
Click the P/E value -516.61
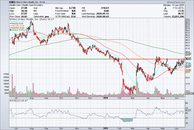point(105,8)
